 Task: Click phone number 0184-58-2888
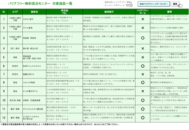click(58, 84)
